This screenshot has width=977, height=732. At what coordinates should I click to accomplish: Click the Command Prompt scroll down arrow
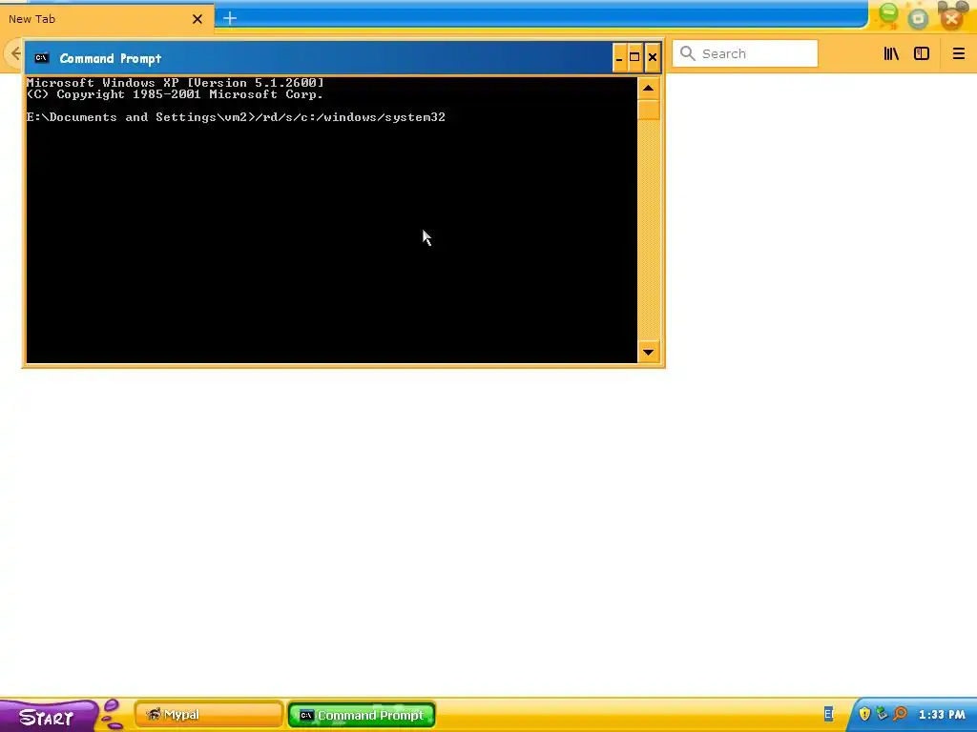point(648,353)
